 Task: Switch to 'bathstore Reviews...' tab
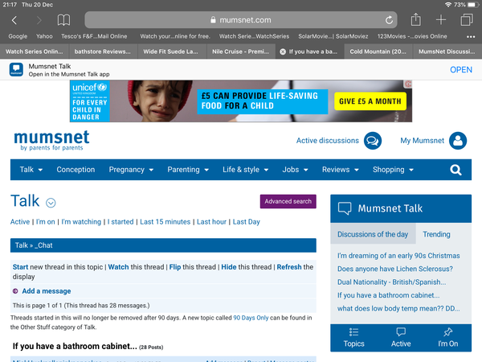[103, 51]
